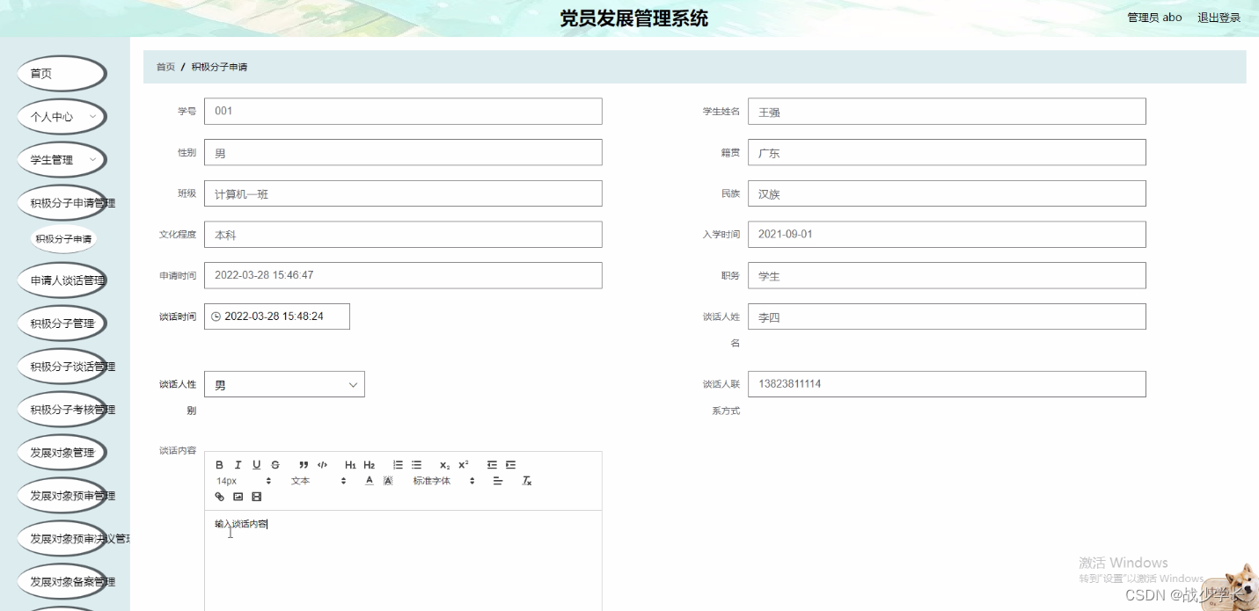Toggle the ordered list in the editor
The width and height of the screenshot is (1259, 611).
point(398,464)
